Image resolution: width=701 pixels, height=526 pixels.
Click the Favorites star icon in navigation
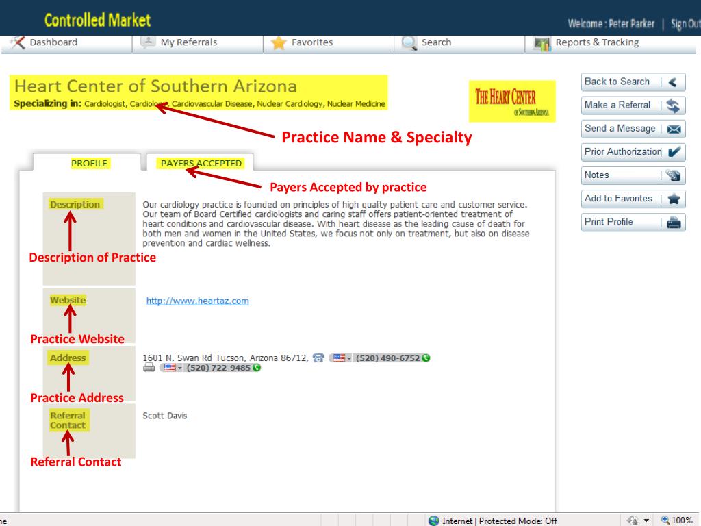pos(278,43)
